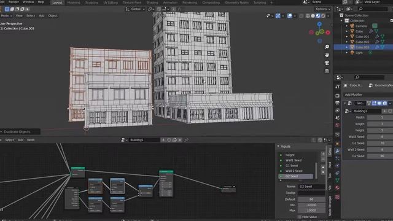The image size is (393, 221).
Task: Click the red X axis on navigation gizmo
Action: pos(327,33)
